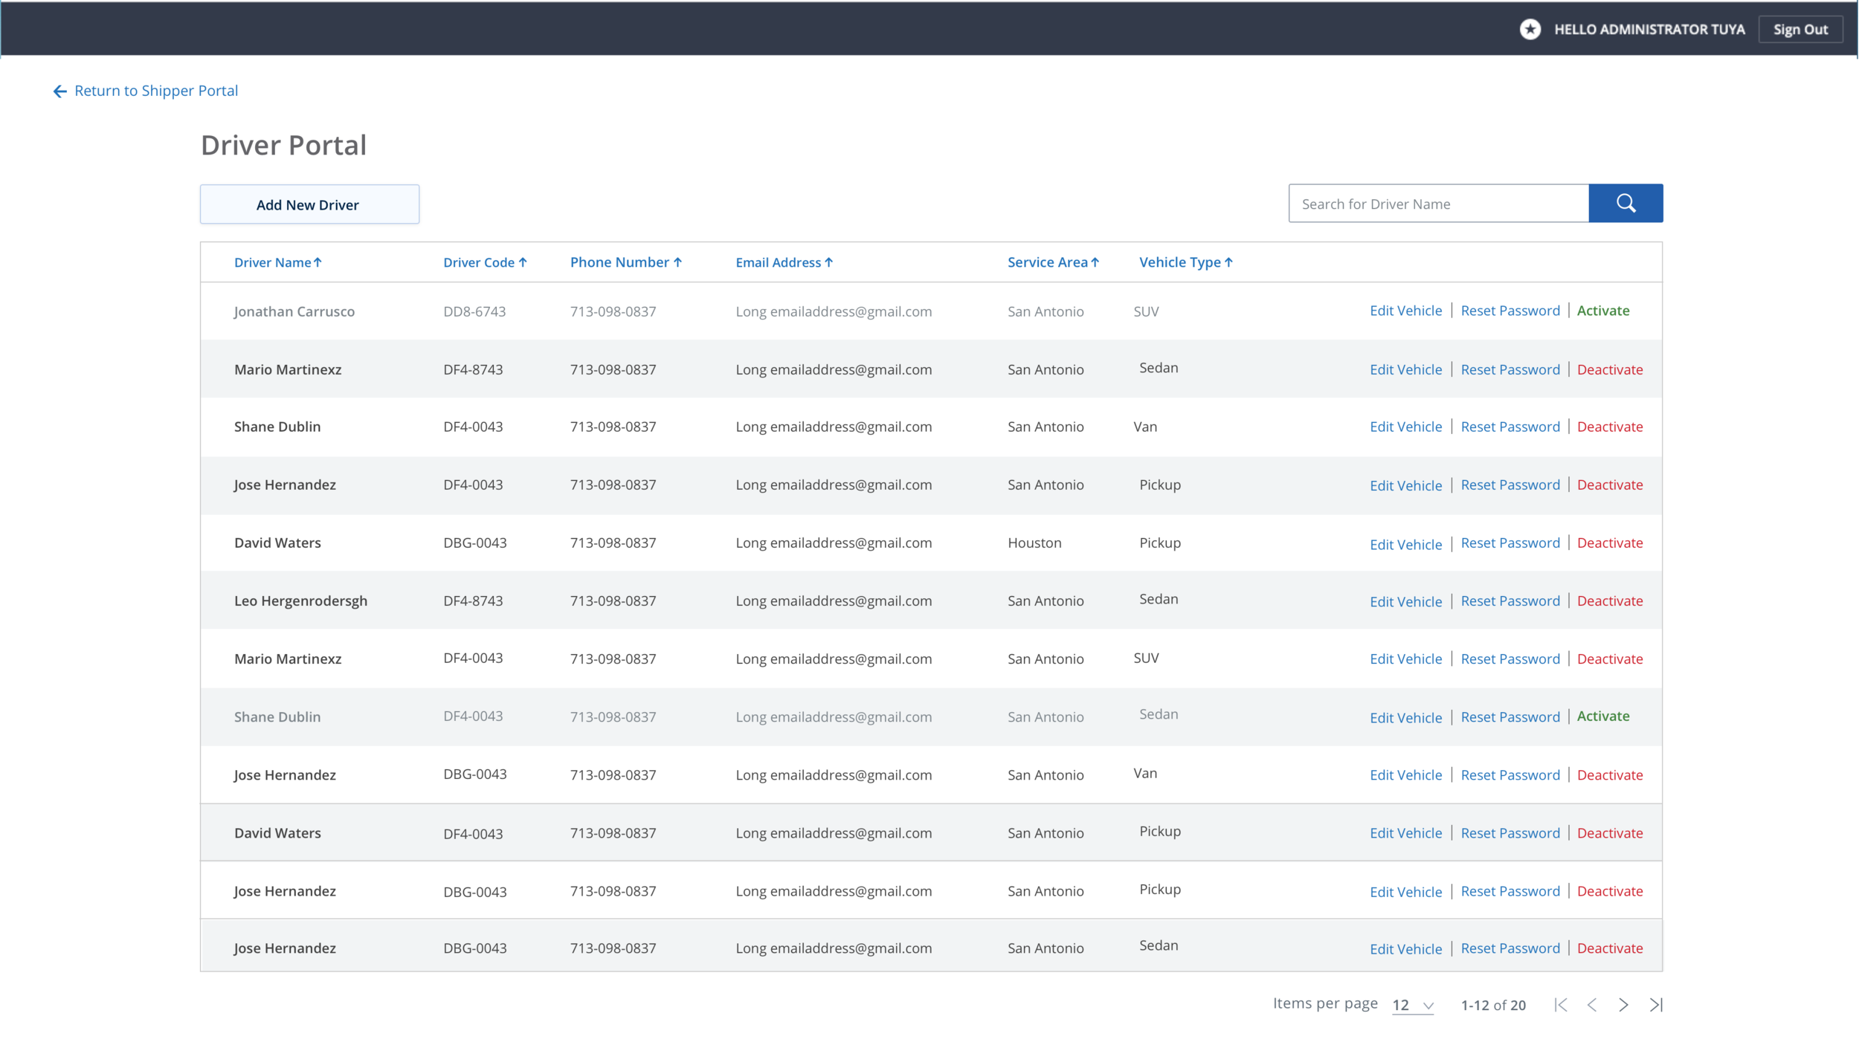Click the star administrator profile icon

1530,29
